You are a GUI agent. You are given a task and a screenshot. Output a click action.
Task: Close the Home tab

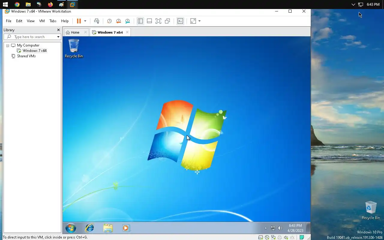(x=85, y=32)
